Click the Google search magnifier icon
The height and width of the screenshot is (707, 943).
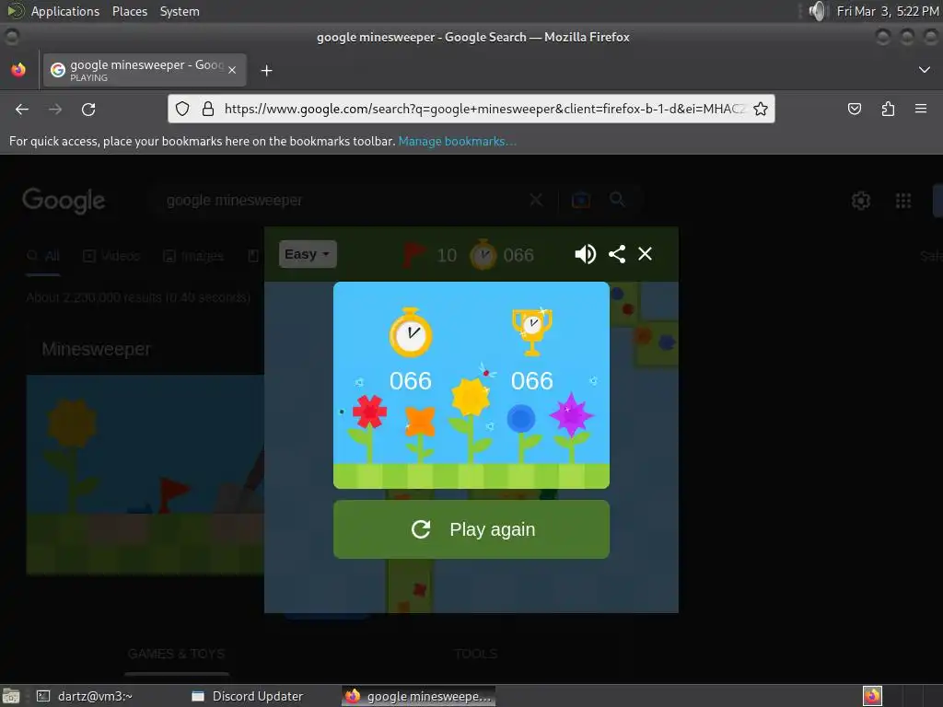[x=617, y=199]
